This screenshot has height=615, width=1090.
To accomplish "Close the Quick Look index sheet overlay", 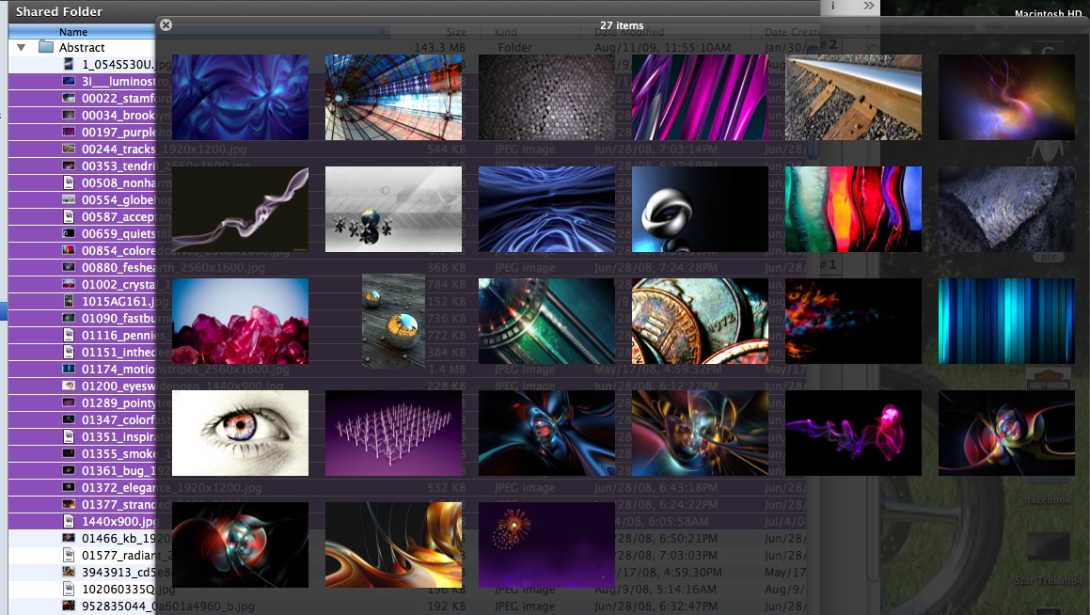I will pos(166,25).
